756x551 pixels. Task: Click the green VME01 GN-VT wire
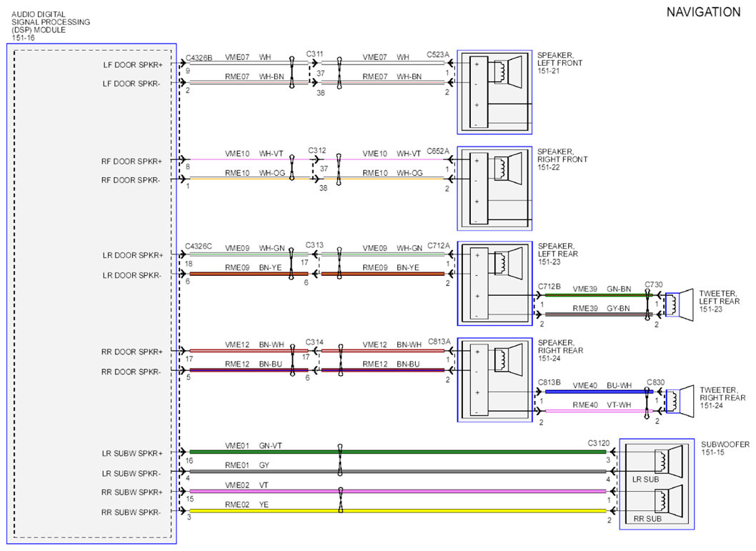click(x=398, y=452)
